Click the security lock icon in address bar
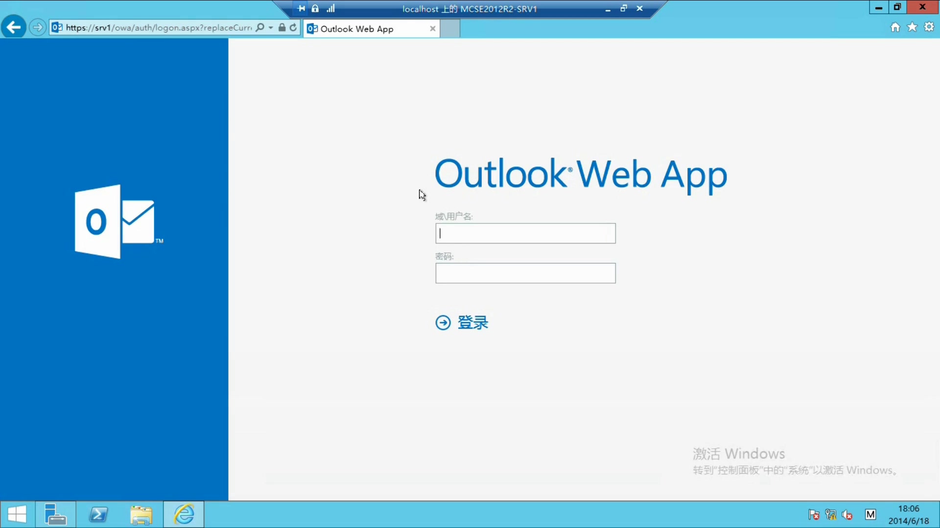 coord(282,27)
